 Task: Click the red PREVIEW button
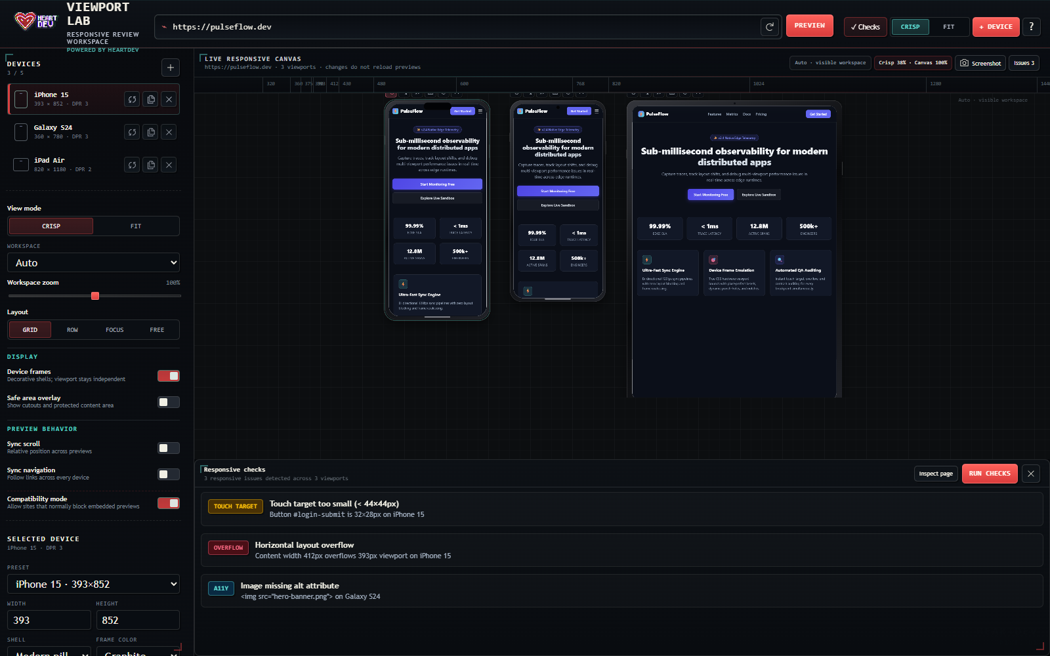point(810,26)
